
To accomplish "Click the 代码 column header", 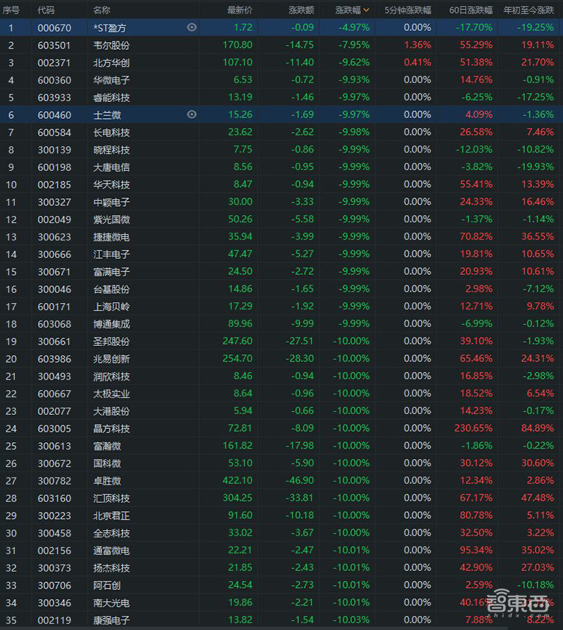I will click(x=46, y=11).
